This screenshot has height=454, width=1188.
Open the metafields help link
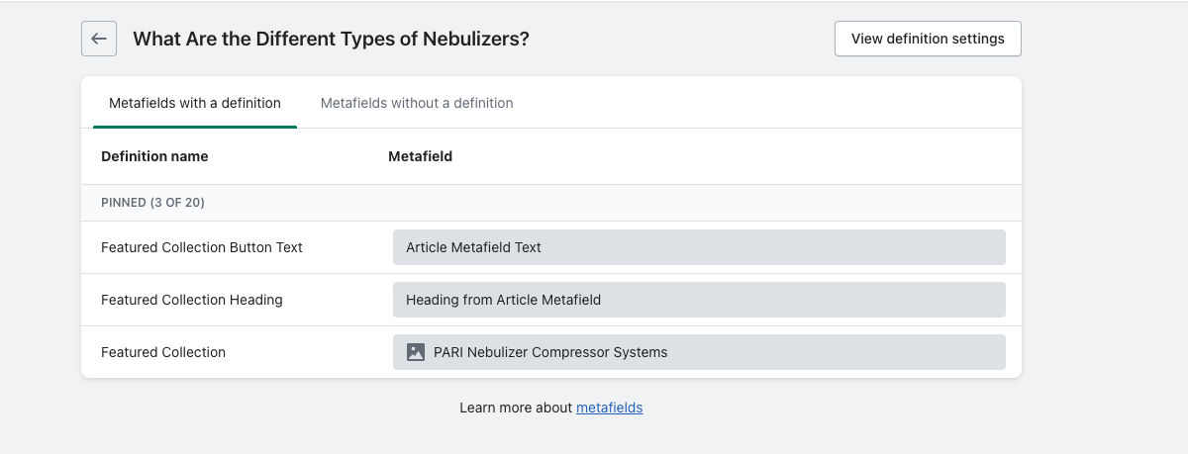tap(609, 408)
